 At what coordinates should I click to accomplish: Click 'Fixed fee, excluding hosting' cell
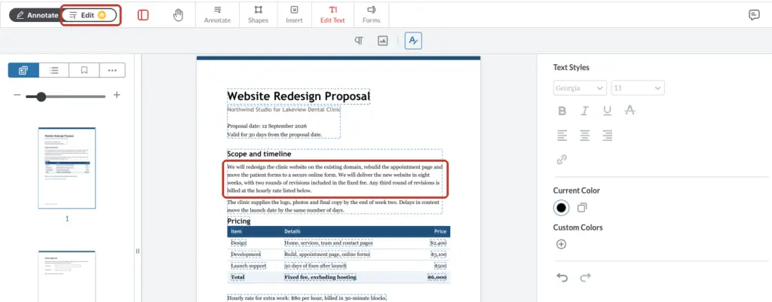pyautogui.click(x=320, y=277)
